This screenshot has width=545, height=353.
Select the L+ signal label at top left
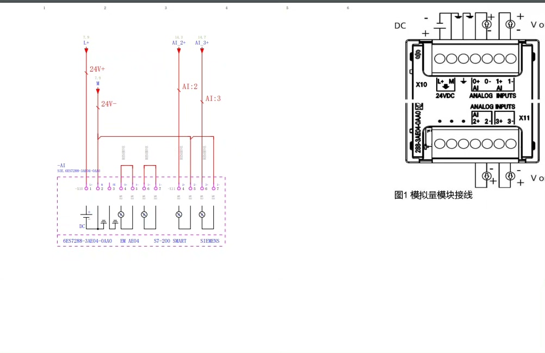[x=86, y=43]
